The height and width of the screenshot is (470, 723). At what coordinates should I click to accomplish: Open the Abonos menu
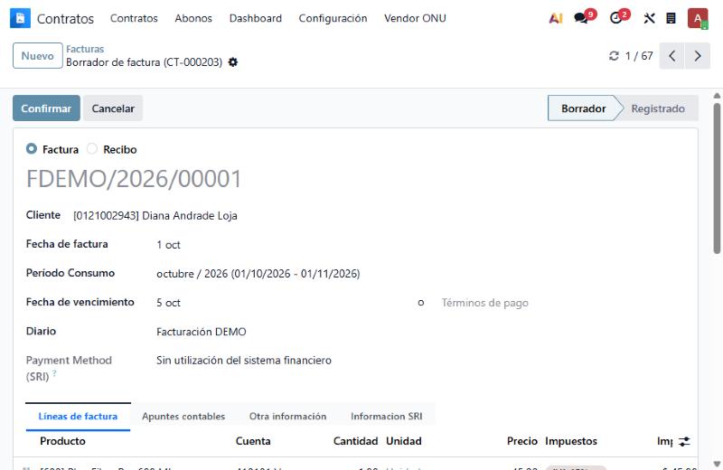pos(193,18)
